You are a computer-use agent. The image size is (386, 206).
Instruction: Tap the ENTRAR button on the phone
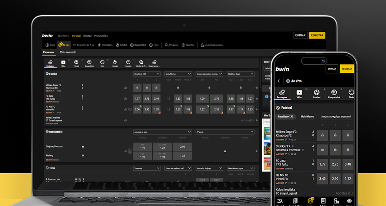(332, 69)
